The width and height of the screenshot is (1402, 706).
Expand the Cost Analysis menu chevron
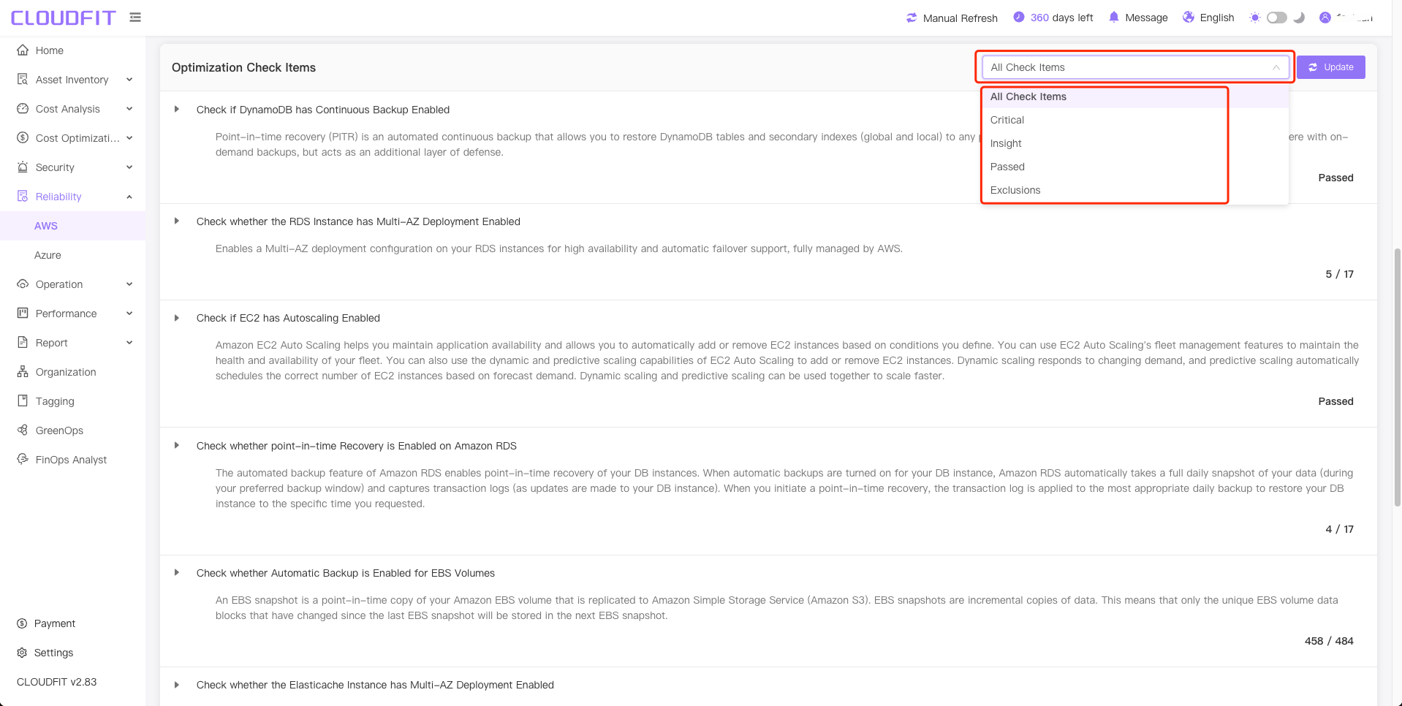click(129, 109)
